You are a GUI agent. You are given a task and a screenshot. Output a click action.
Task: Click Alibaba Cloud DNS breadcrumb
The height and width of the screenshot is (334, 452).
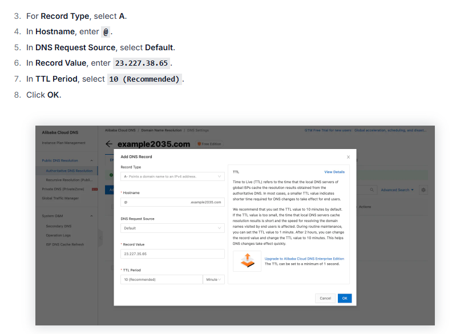(120, 130)
